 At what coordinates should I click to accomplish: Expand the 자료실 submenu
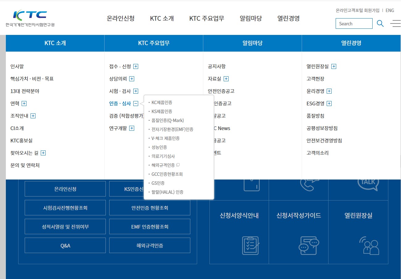[226, 79]
